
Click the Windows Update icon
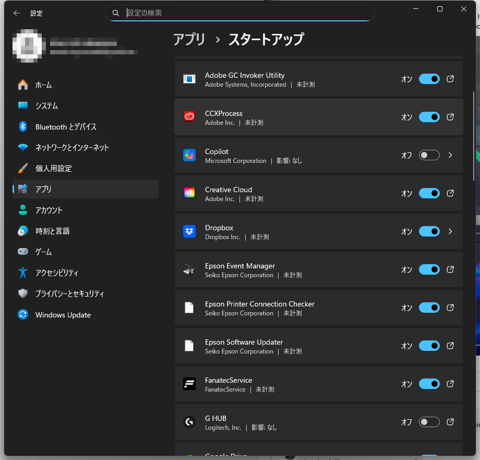[22, 314]
